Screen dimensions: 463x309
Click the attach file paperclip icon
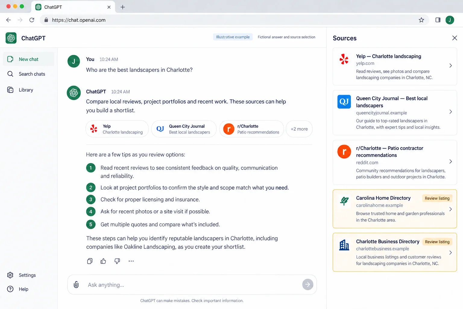[76, 285]
